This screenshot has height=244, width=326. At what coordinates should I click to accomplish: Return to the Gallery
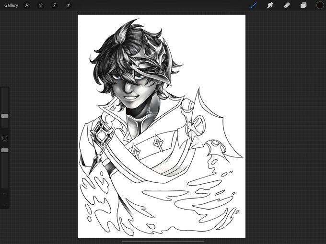(11, 5)
